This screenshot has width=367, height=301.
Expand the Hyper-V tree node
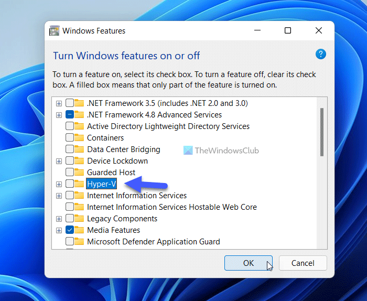59,184
